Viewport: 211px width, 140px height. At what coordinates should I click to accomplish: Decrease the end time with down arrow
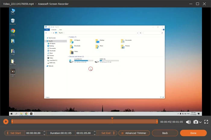pyautogui.click(x=94, y=135)
